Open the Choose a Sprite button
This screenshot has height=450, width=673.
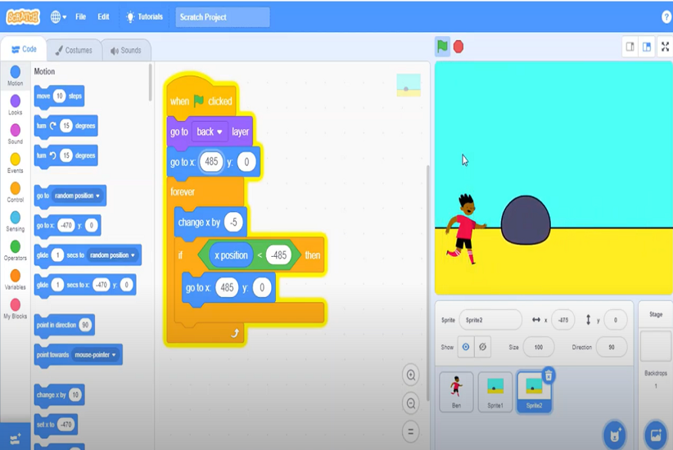614,433
